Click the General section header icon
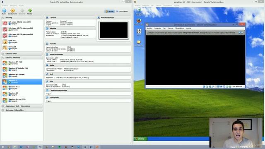Viewport: 265px width, 149px height. pos(47,17)
